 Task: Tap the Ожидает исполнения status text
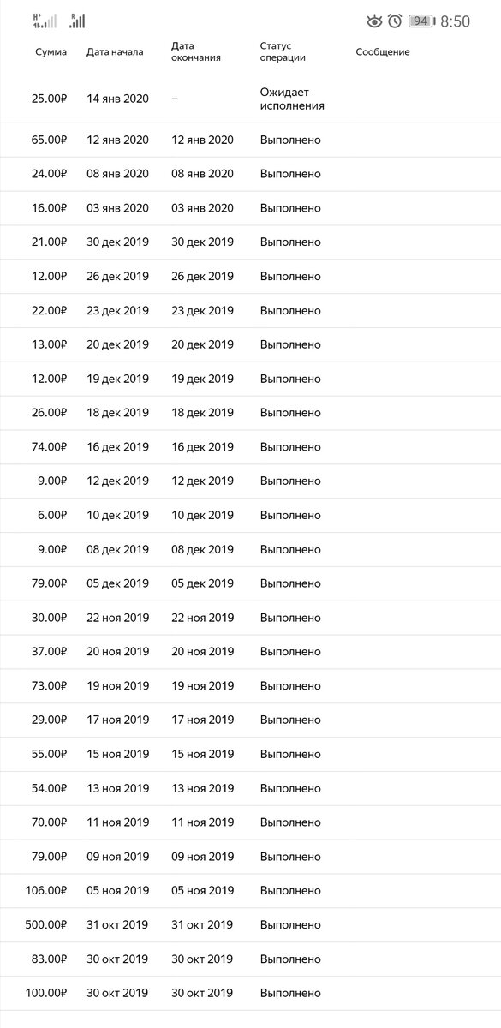[292, 99]
